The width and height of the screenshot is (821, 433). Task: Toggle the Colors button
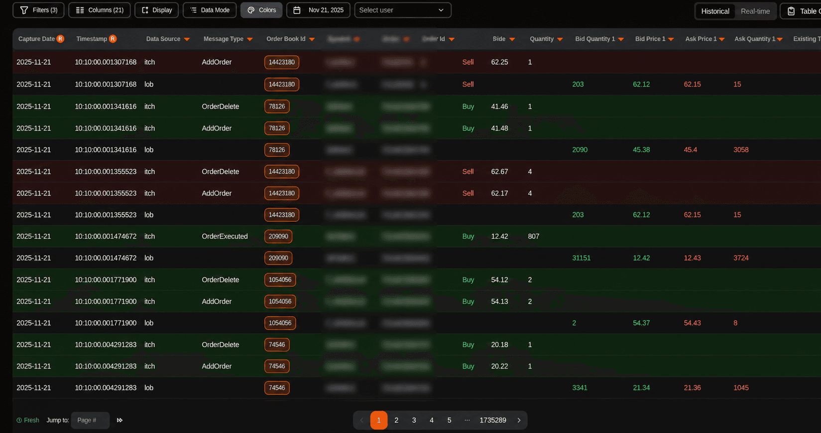point(261,10)
